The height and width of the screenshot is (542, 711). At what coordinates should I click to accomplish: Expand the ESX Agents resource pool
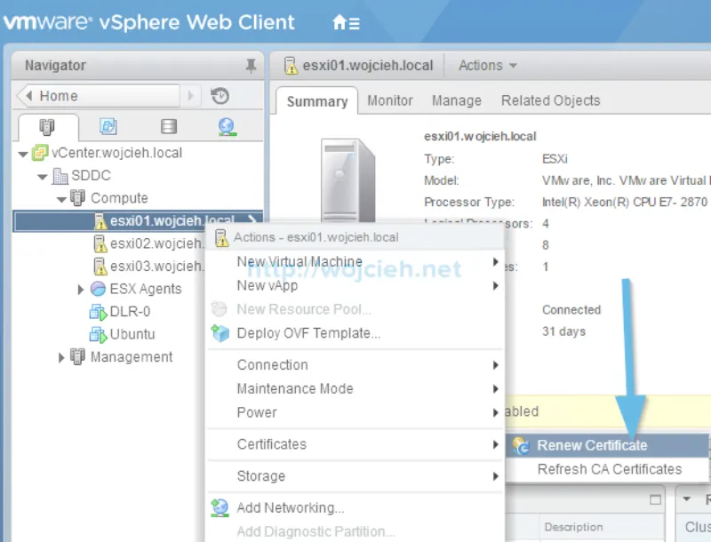click(80, 289)
